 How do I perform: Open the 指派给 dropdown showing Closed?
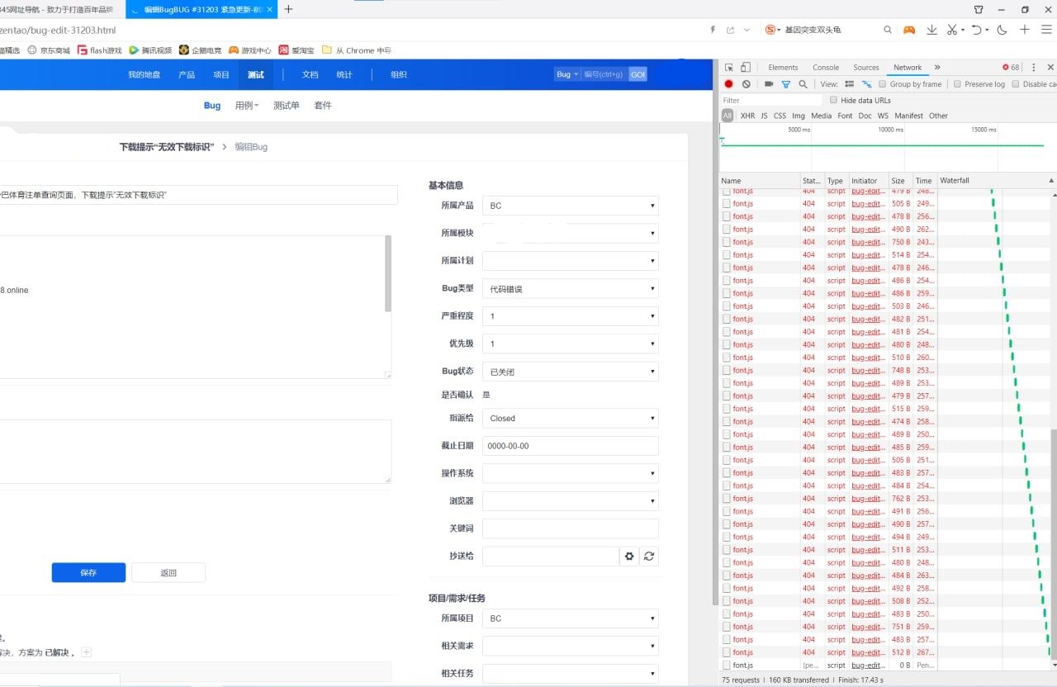click(x=571, y=419)
